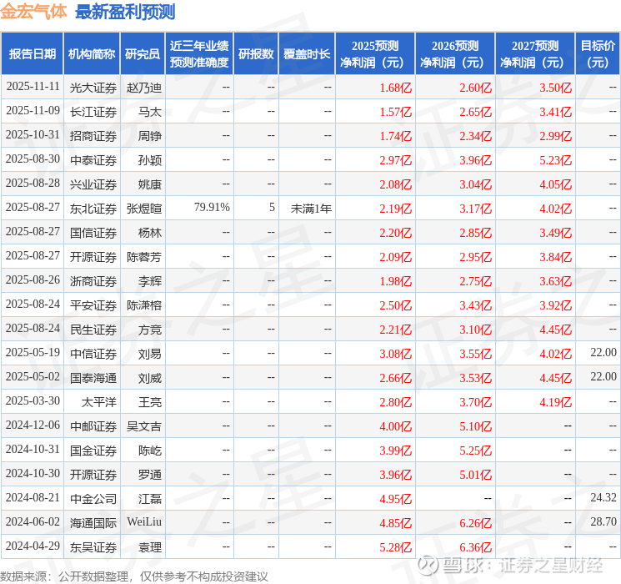Click the 近三年业绩预测准确度 column header
This screenshot has width=621, height=584.
199,54
